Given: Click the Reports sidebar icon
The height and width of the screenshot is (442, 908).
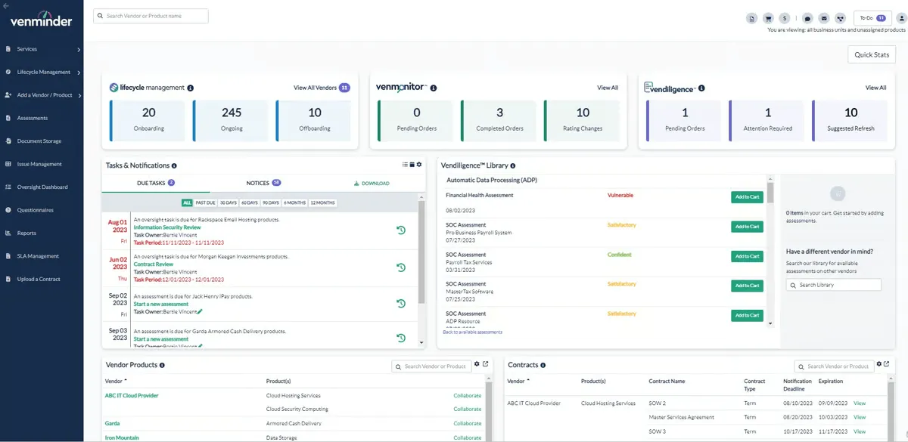Looking at the screenshot, I should [x=8, y=233].
